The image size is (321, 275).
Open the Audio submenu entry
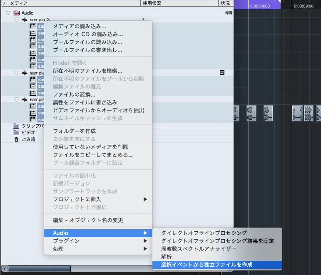coord(98,233)
